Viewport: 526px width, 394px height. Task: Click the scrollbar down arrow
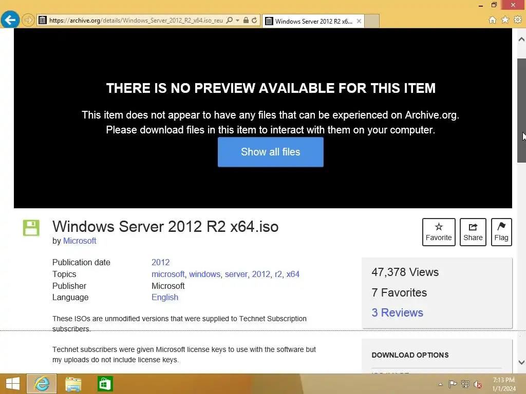(x=521, y=362)
